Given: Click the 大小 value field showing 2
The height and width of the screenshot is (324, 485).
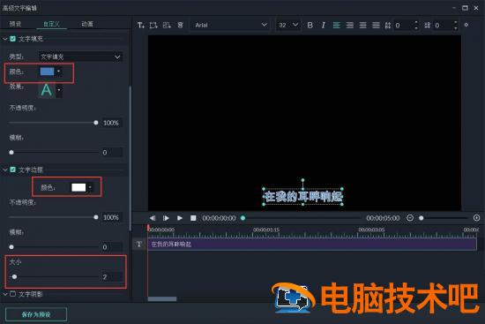Looking at the screenshot, I should 112,277.
